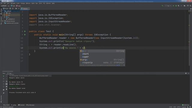
Task: Click the green Build hammer icon
Action: point(162,6)
